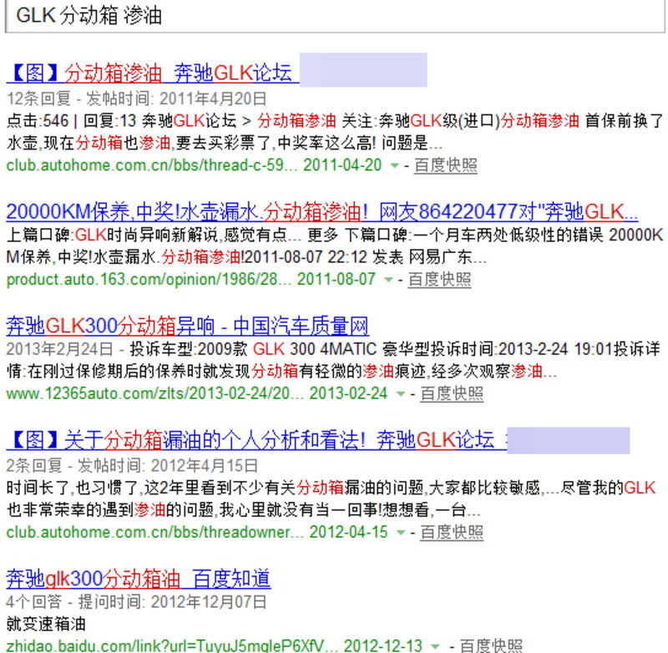Open 百度快照 for the zhidao.baidu.com result
Image resolution: width=668 pixels, height=653 pixels.
coord(491,645)
